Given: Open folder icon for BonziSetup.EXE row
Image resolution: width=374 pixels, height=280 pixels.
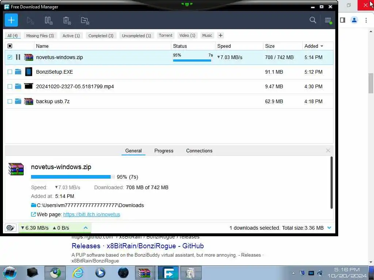Looking at the screenshot, I should click(x=18, y=72).
